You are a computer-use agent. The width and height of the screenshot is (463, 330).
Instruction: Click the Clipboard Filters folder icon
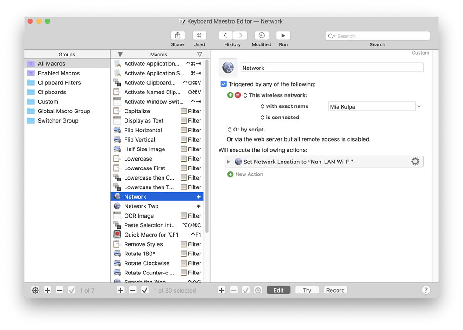coord(31,83)
